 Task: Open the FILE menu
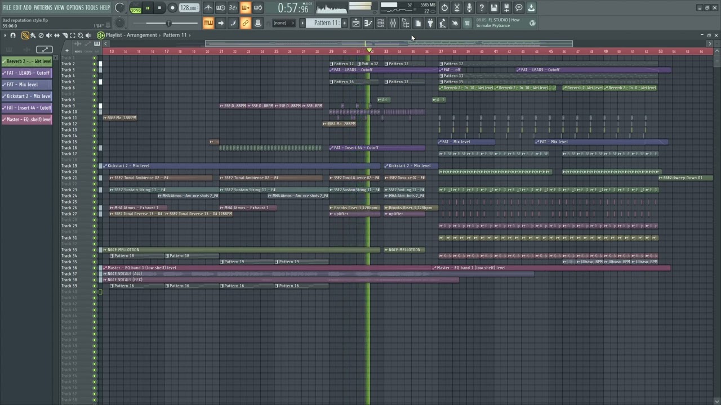[7, 7]
